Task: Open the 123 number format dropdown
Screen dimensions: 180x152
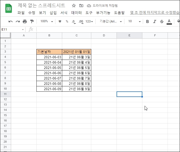Action: (x=89, y=21)
